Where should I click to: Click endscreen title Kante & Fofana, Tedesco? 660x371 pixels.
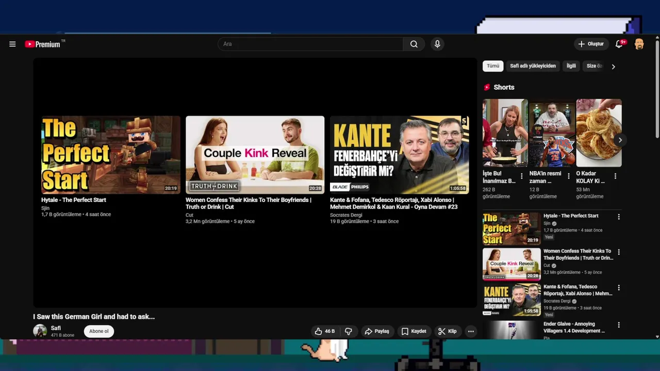[394, 204]
